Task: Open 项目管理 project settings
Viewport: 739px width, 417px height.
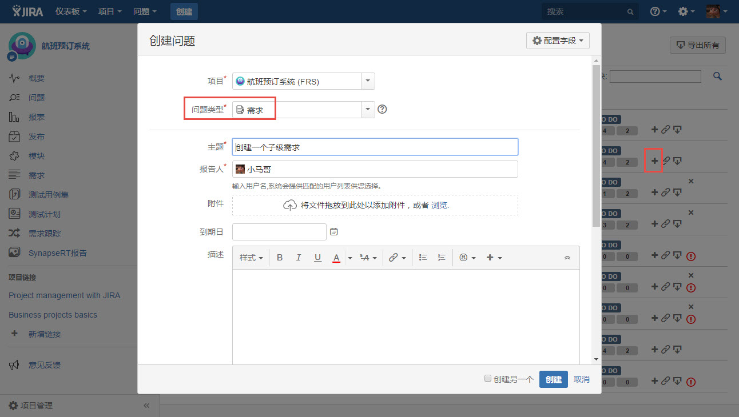Action: [x=31, y=406]
